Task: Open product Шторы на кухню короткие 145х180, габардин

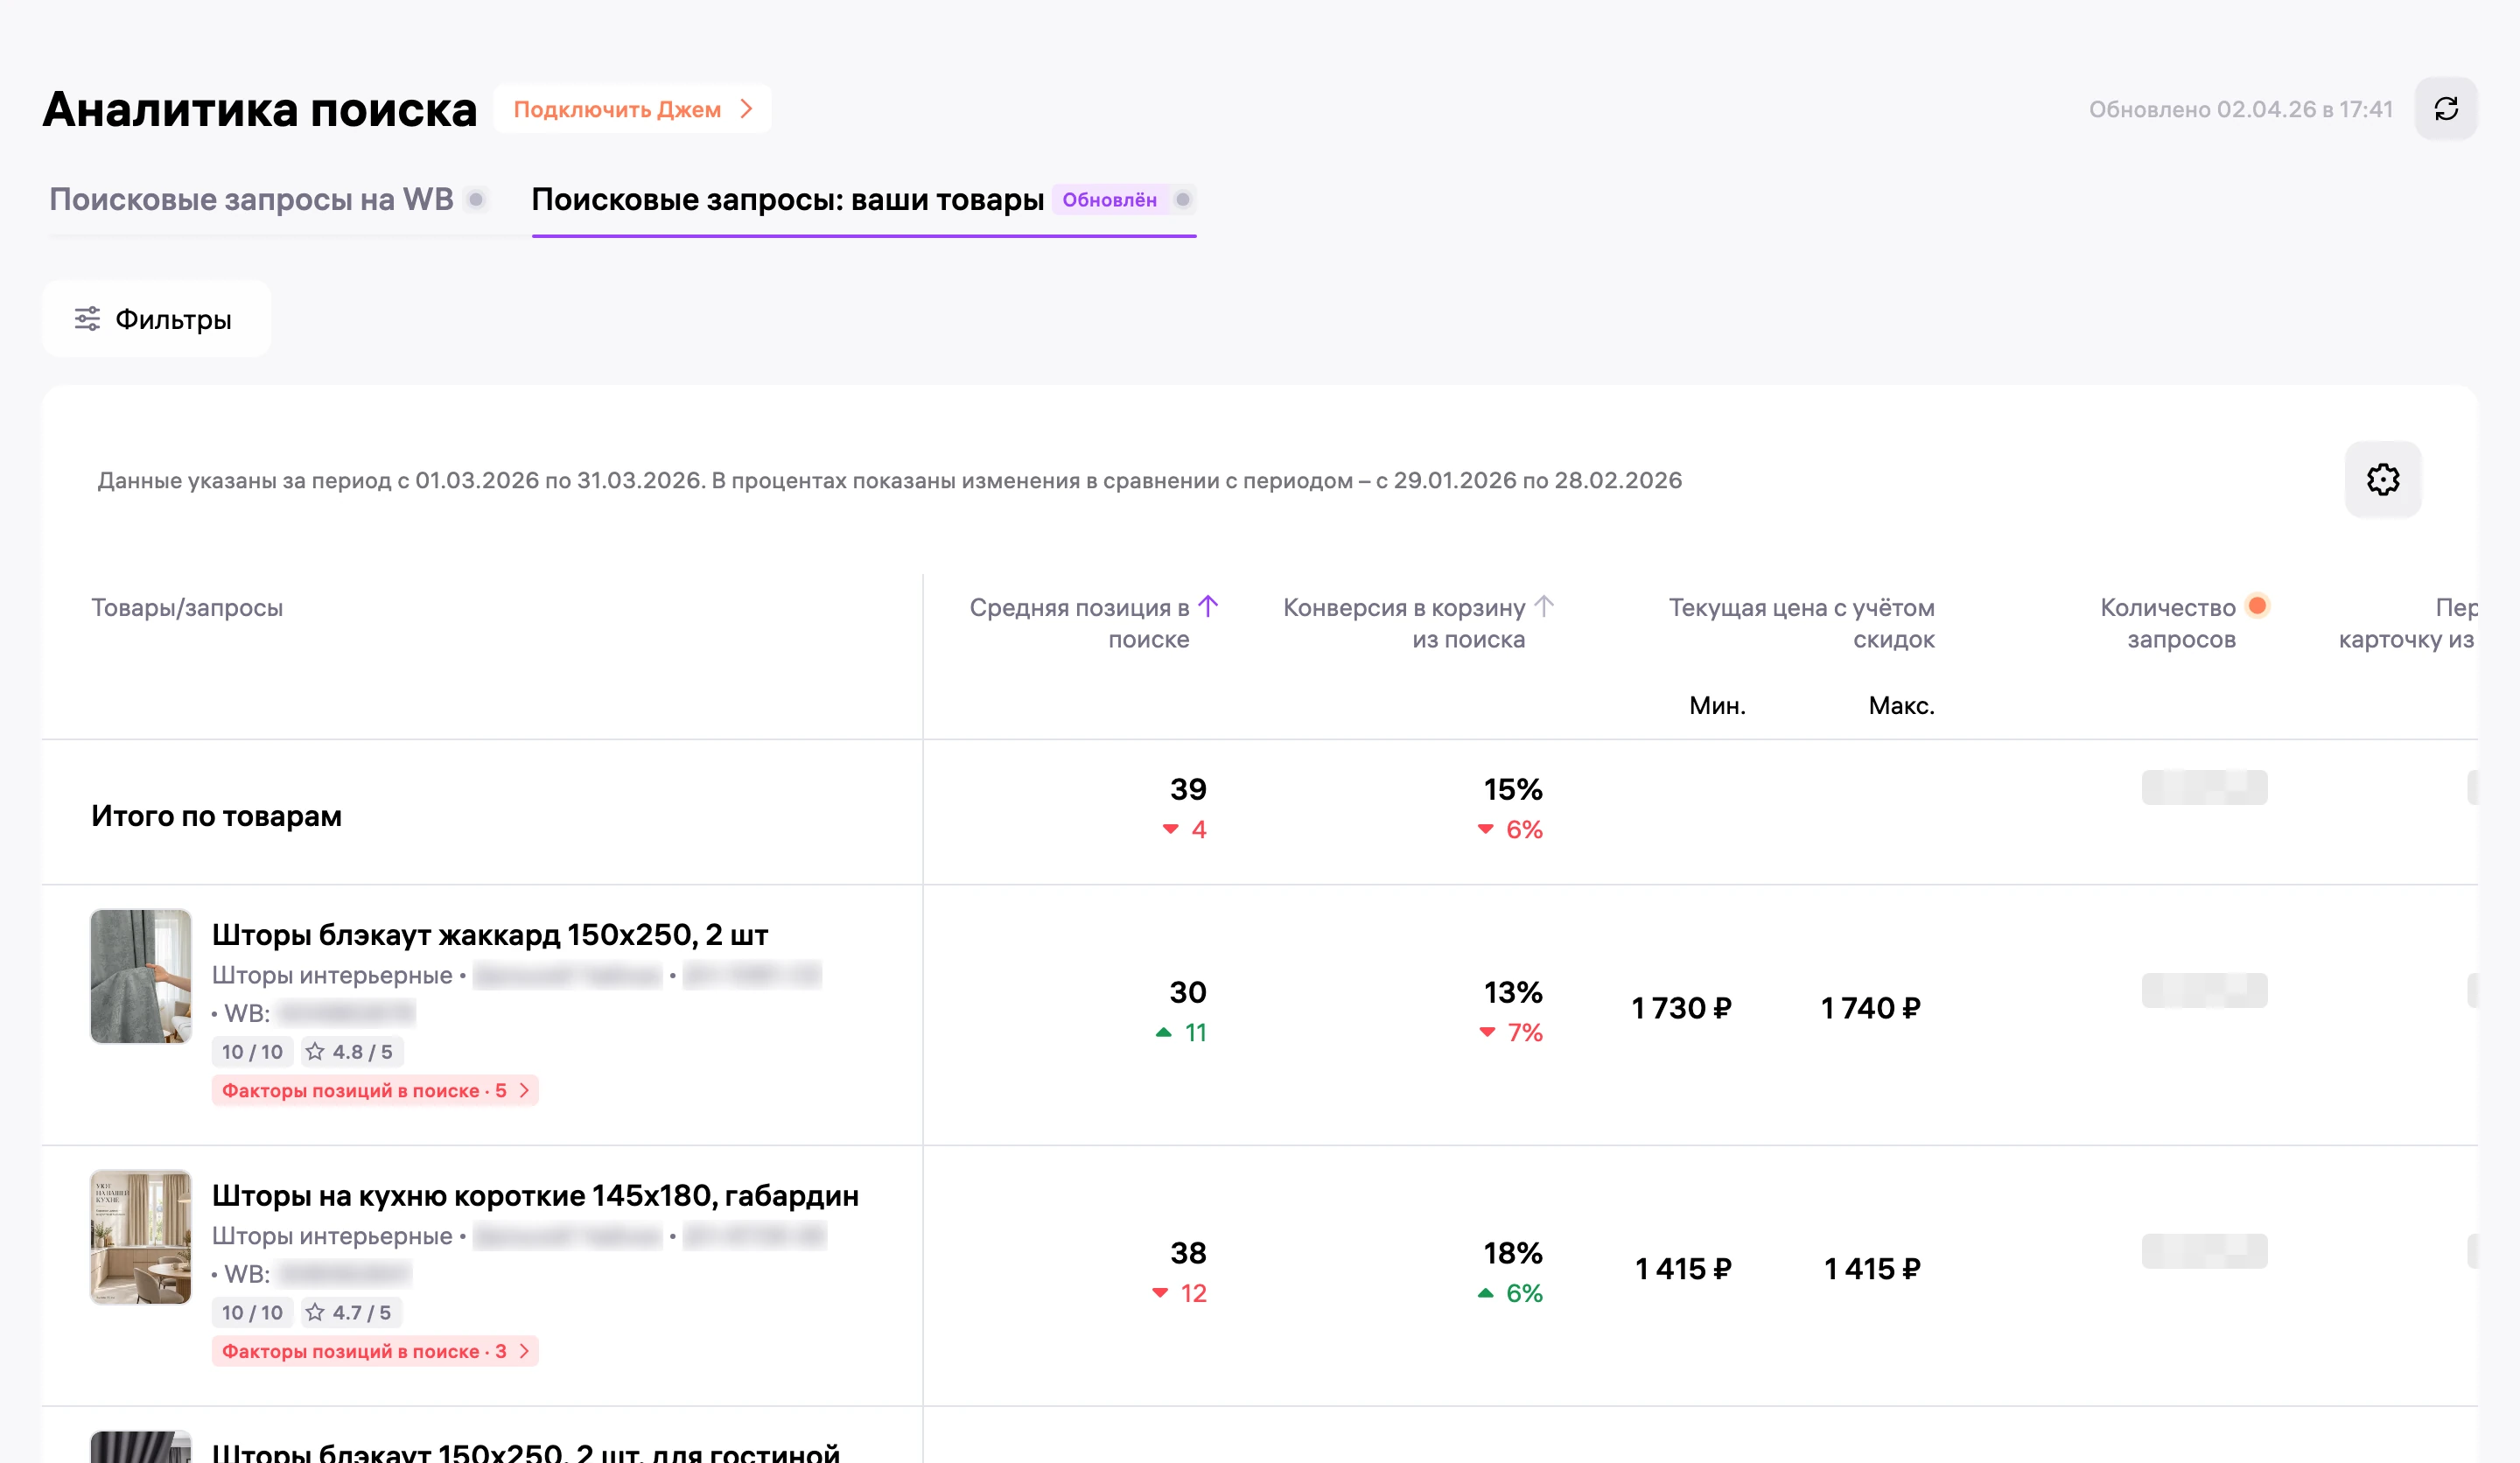Action: point(535,1195)
